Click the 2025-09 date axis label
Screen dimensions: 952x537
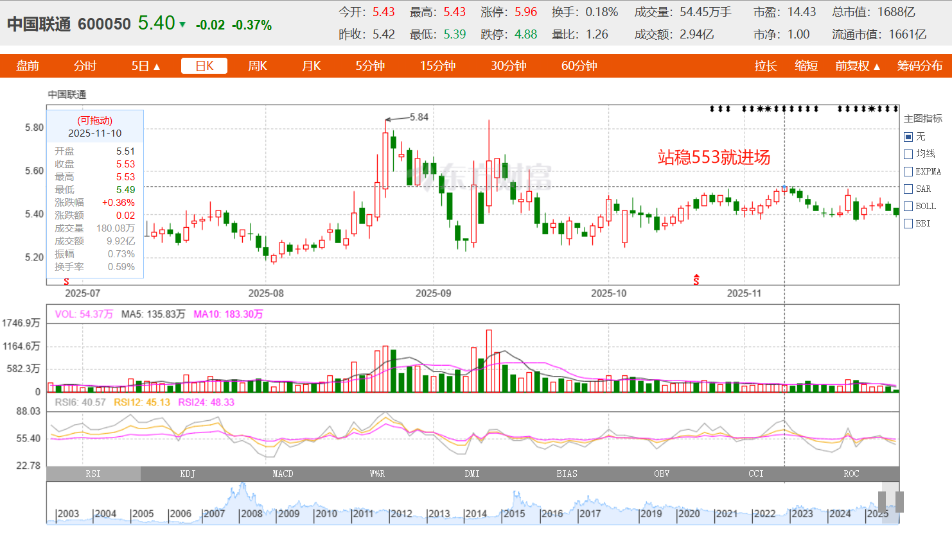click(x=434, y=293)
